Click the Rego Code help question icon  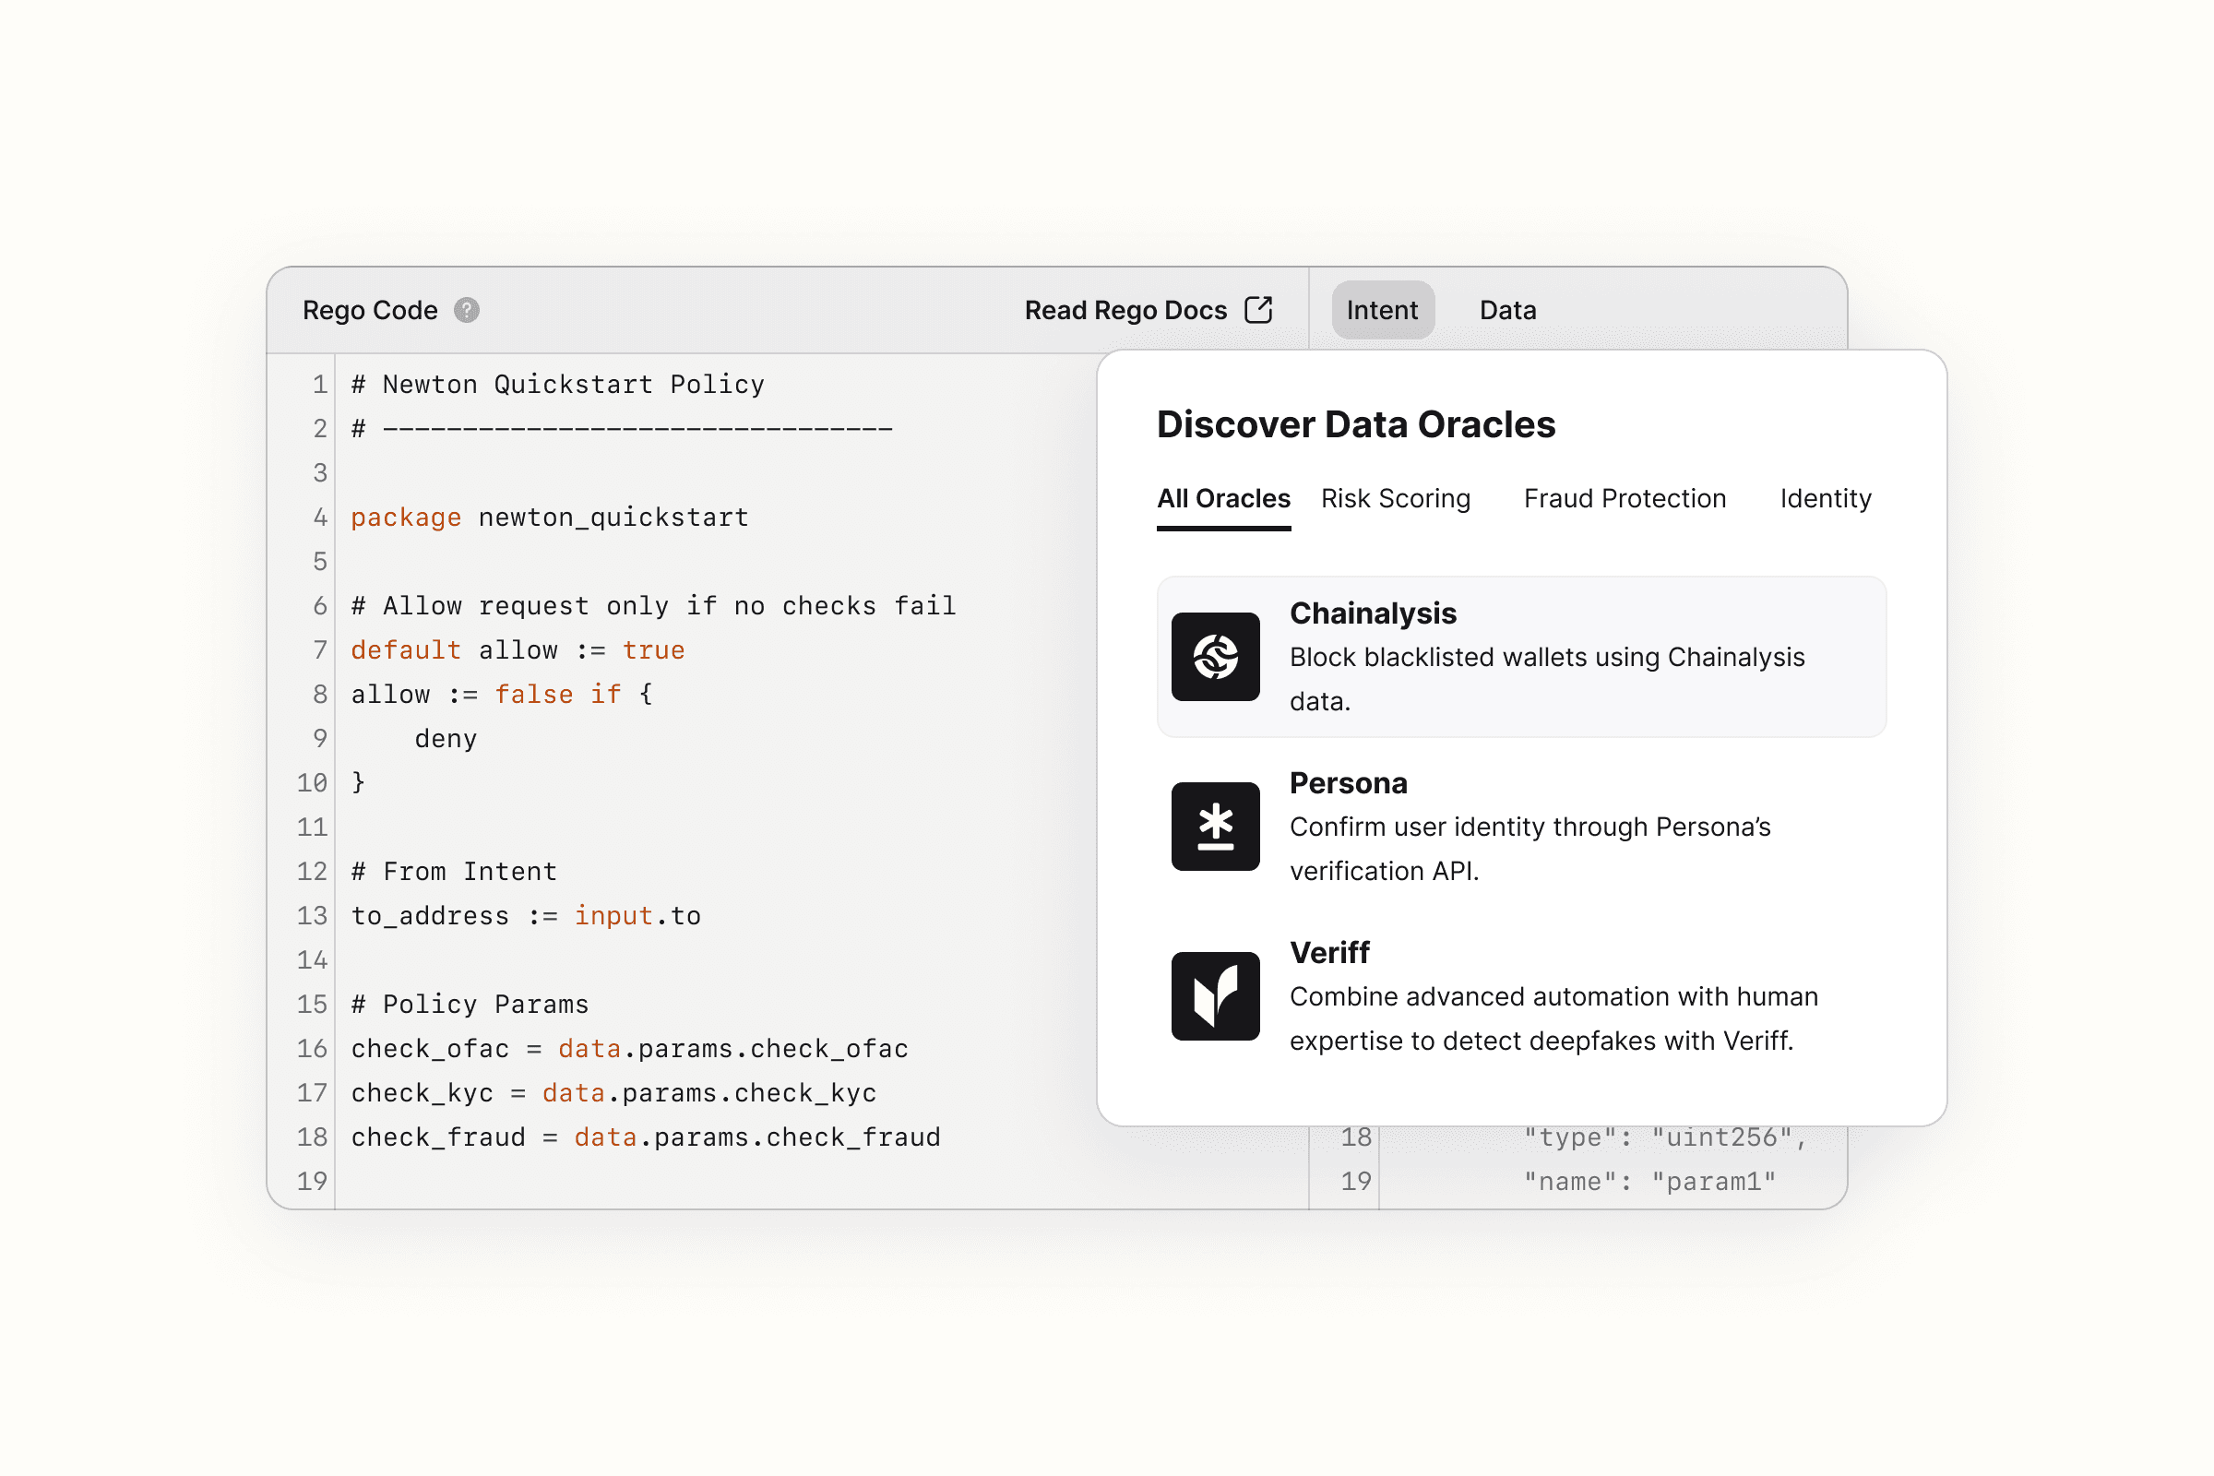(466, 310)
